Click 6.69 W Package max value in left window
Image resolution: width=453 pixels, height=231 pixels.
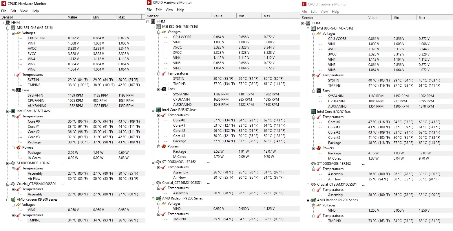point(123,153)
